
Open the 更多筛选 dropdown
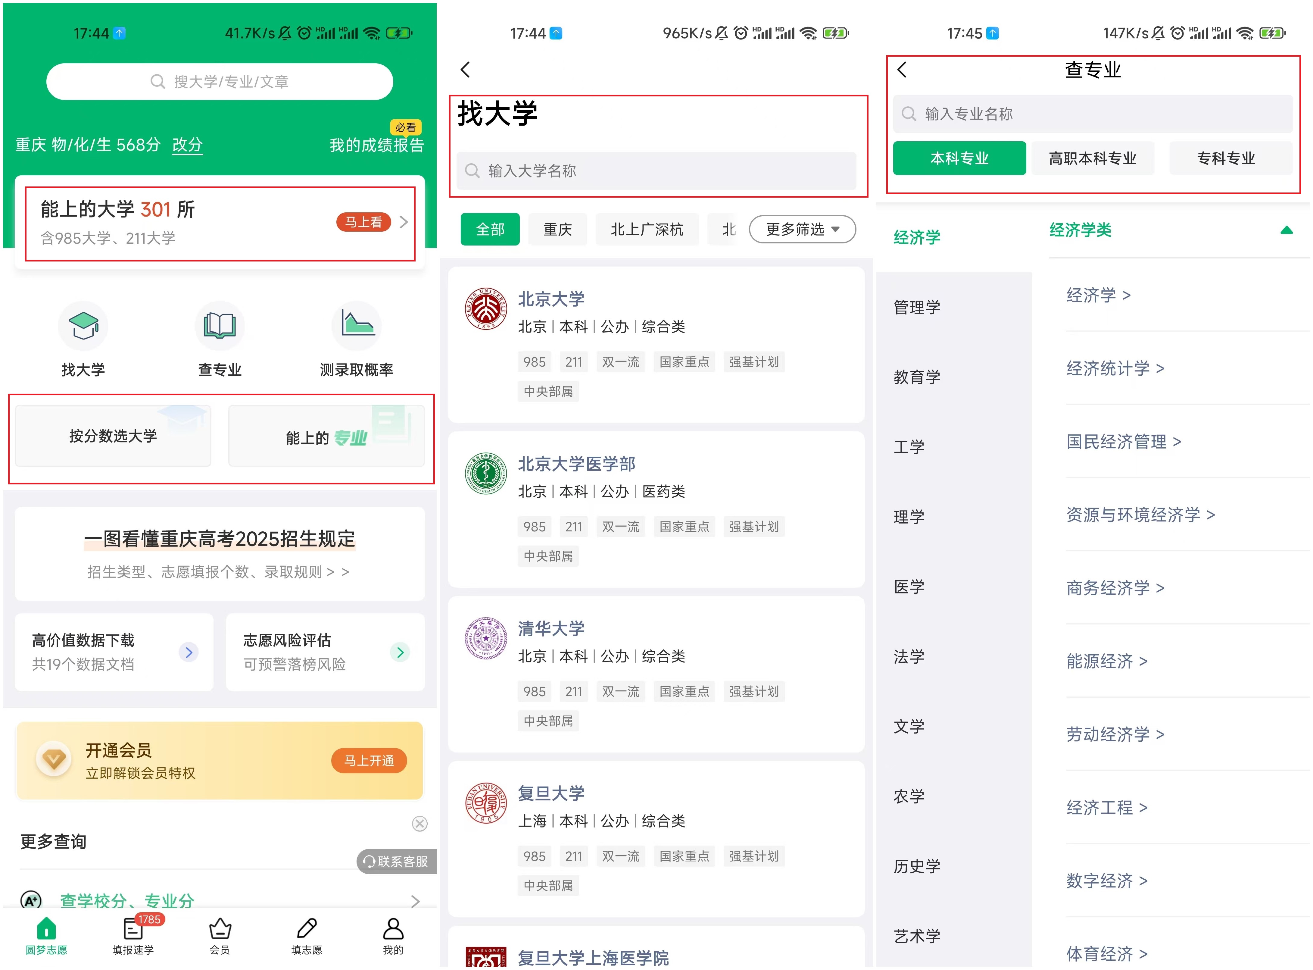(802, 230)
